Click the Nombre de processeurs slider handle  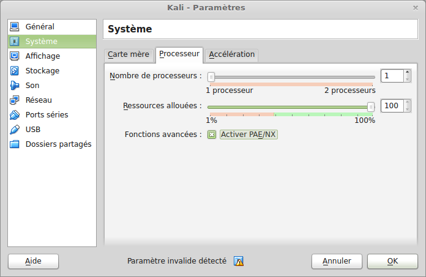coord(211,77)
